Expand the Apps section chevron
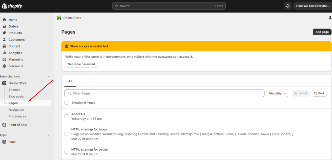 (48, 135)
